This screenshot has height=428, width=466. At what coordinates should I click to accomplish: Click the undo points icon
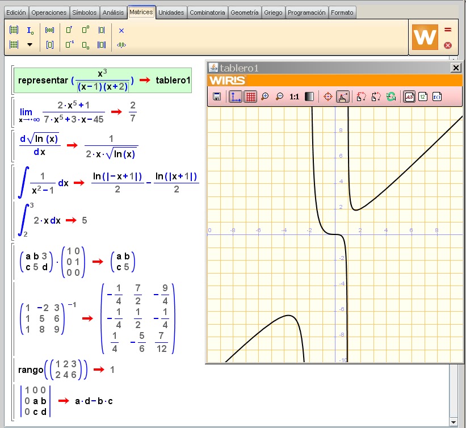(361, 96)
